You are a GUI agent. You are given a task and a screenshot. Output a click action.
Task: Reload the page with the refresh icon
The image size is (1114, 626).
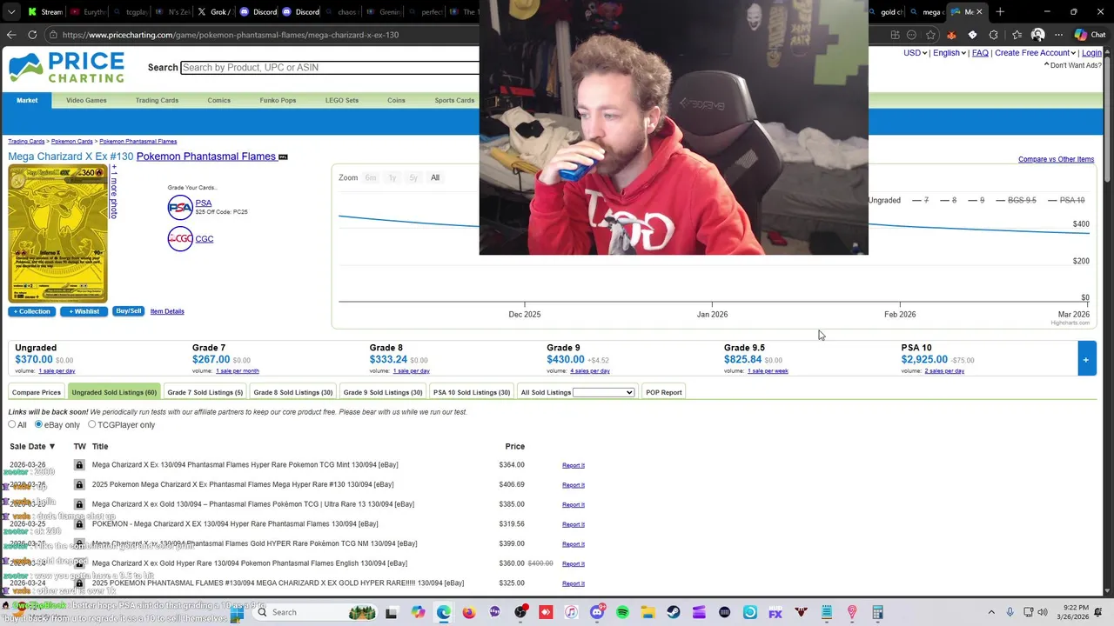point(32,35)
